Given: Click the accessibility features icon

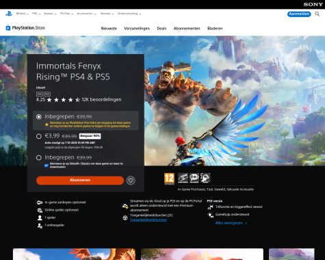Looking at the screenshot, I should pyautogui.click(x=125, y=218).
